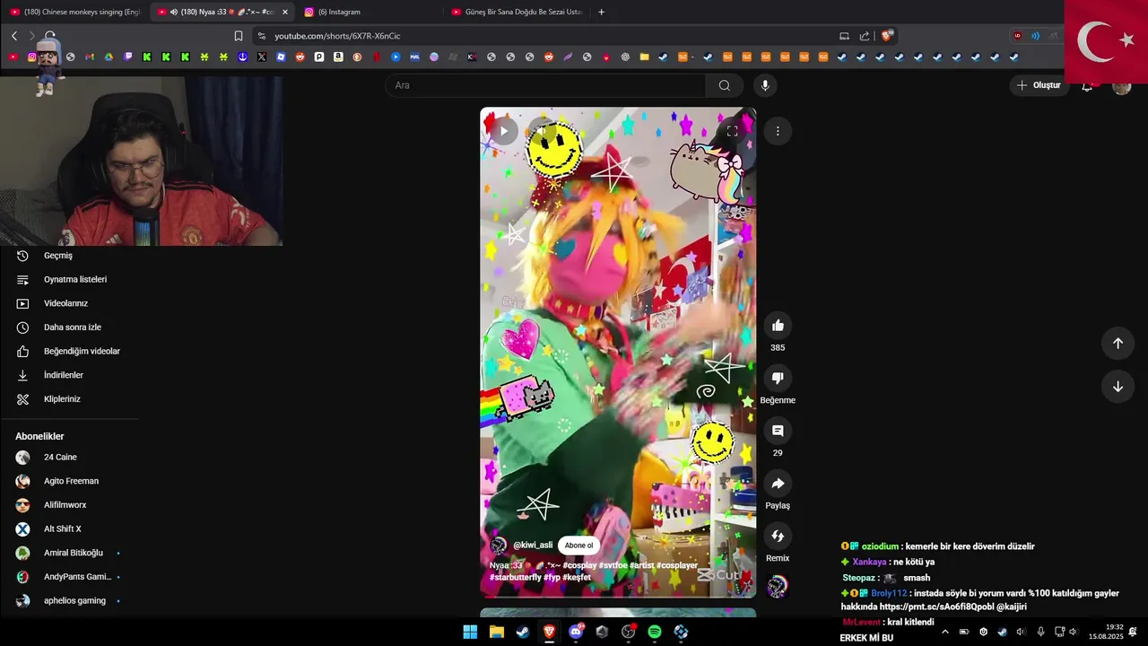Open the comments (29) on the short
This screenshot has width=1148, height=646.
pyautogui.click(x=778, y=431)
